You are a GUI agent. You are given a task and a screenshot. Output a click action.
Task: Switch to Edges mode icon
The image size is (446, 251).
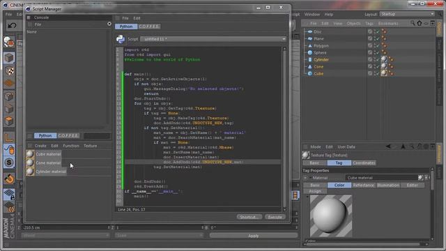9,109
